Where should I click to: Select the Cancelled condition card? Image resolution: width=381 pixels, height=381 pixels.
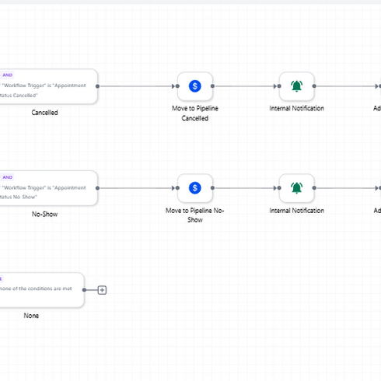(x=48, y=86)
